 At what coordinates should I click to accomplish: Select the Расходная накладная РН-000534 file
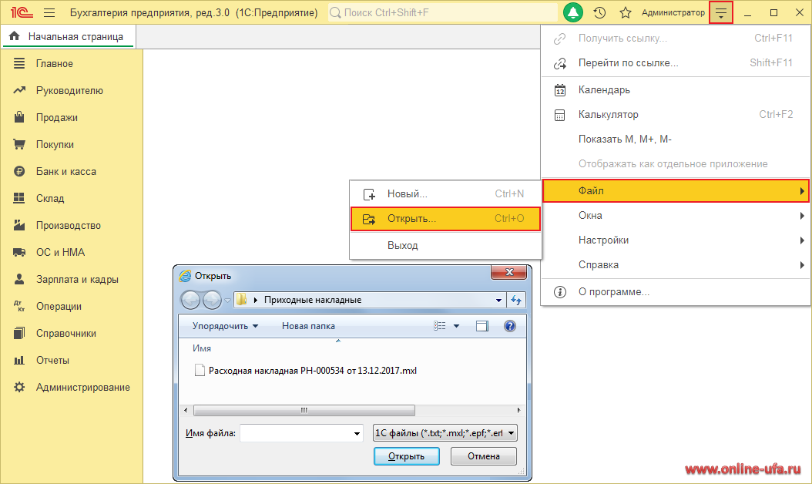click(x=312, y=370)
